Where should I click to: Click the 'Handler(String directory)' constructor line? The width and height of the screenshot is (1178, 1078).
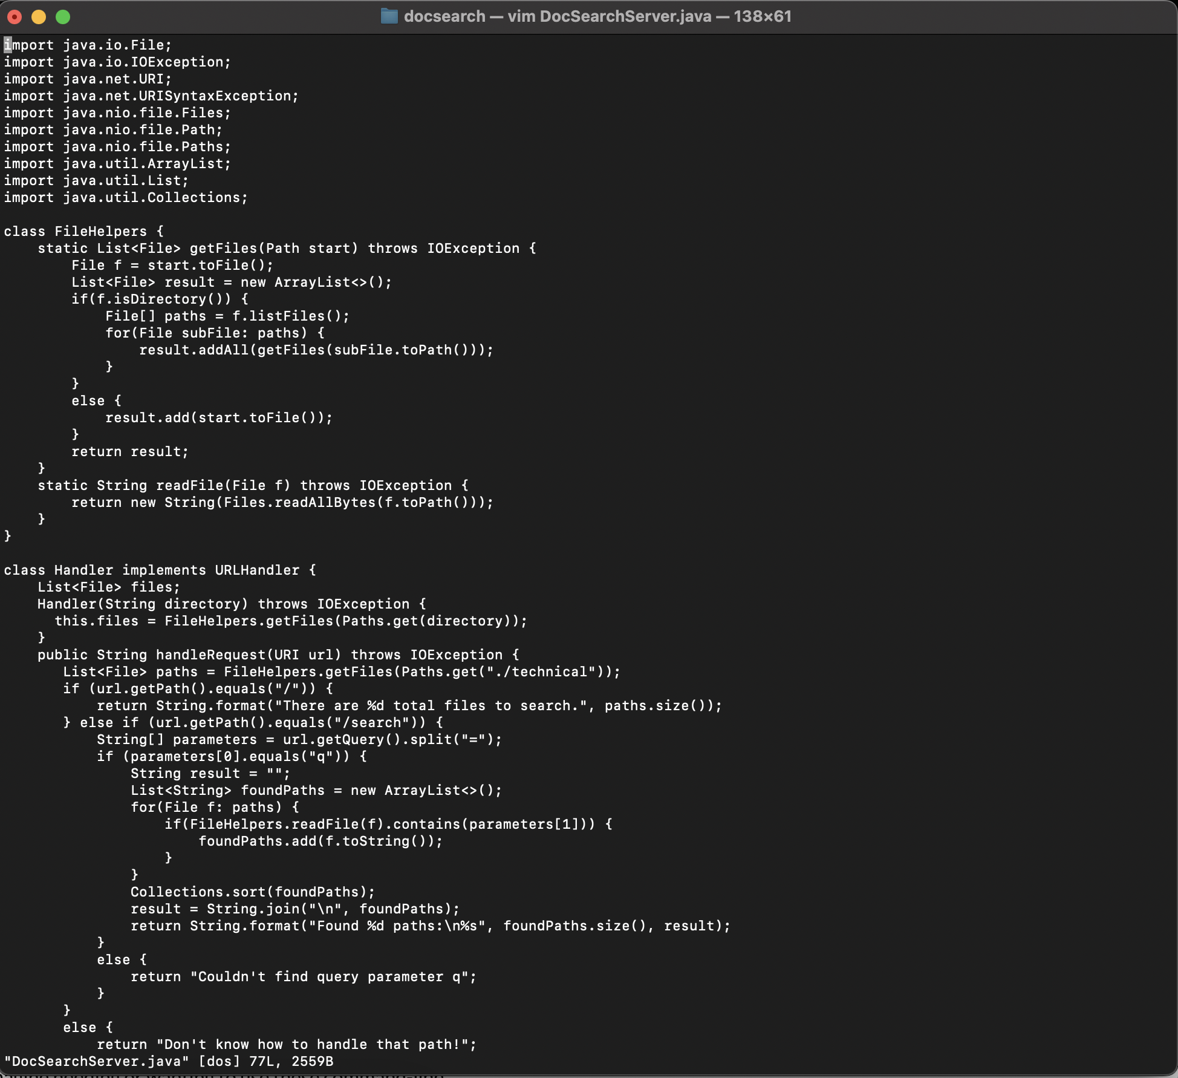(x=232, y=604)
